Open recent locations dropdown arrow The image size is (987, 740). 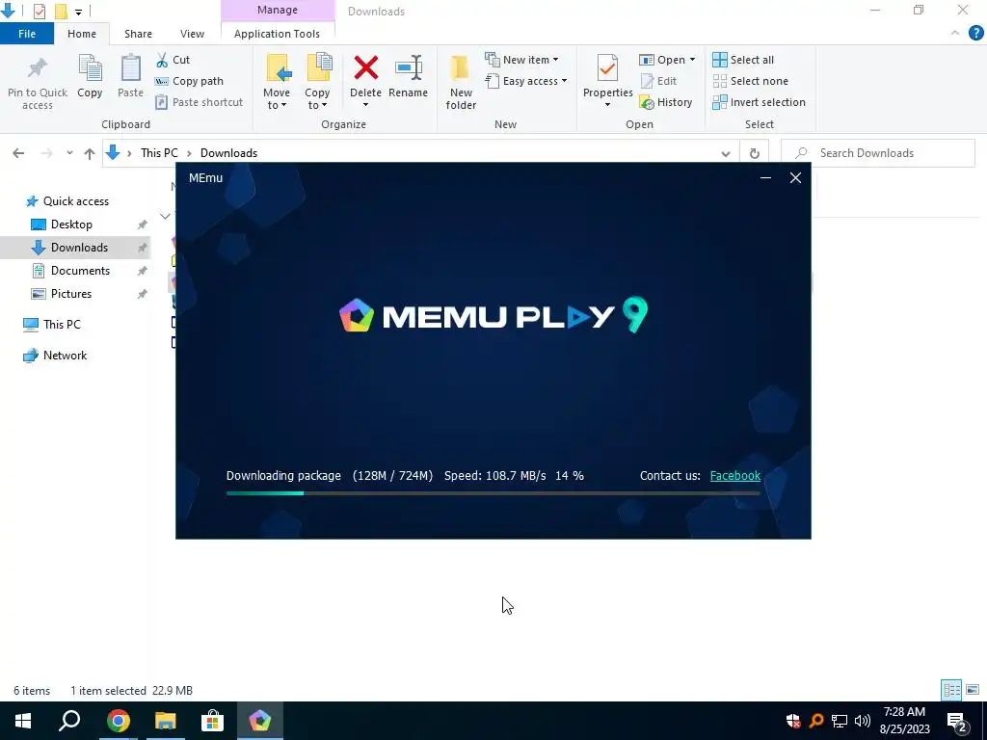click(69, 153)
